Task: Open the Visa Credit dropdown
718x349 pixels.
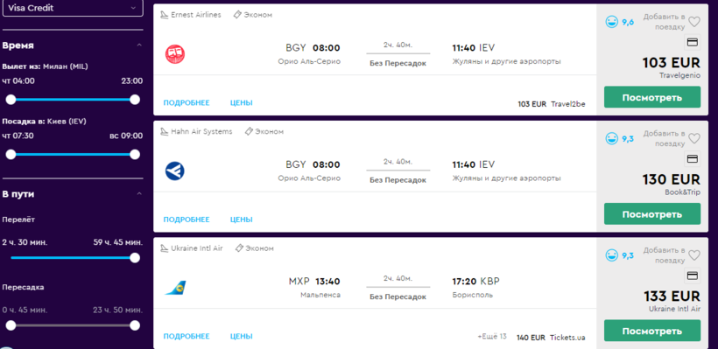Action: pos(73,8)
